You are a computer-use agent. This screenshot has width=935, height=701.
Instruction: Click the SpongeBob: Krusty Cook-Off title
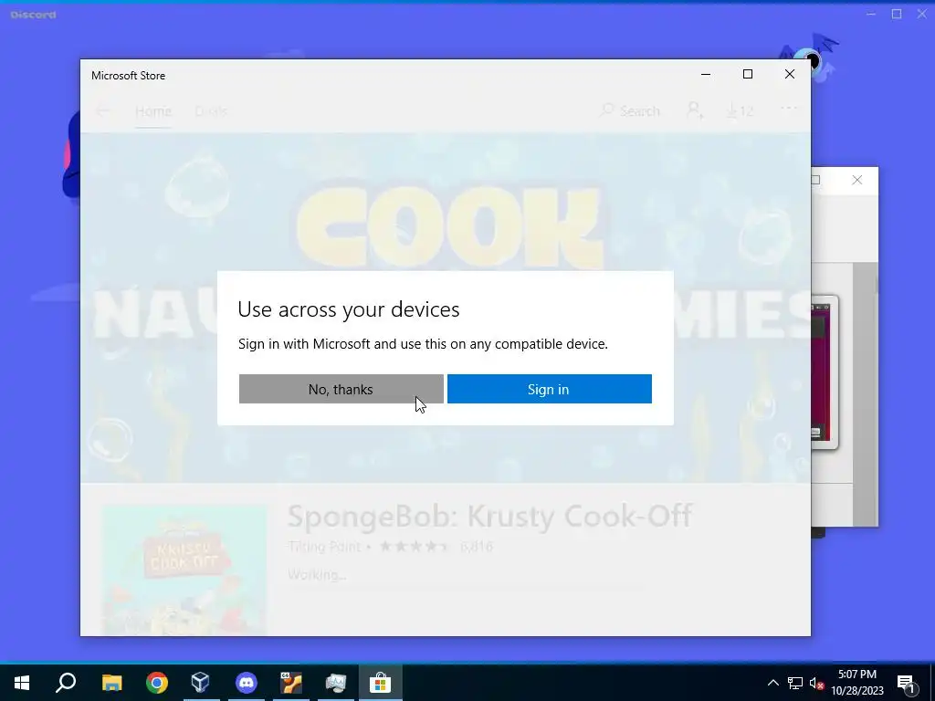pos(489,516)
